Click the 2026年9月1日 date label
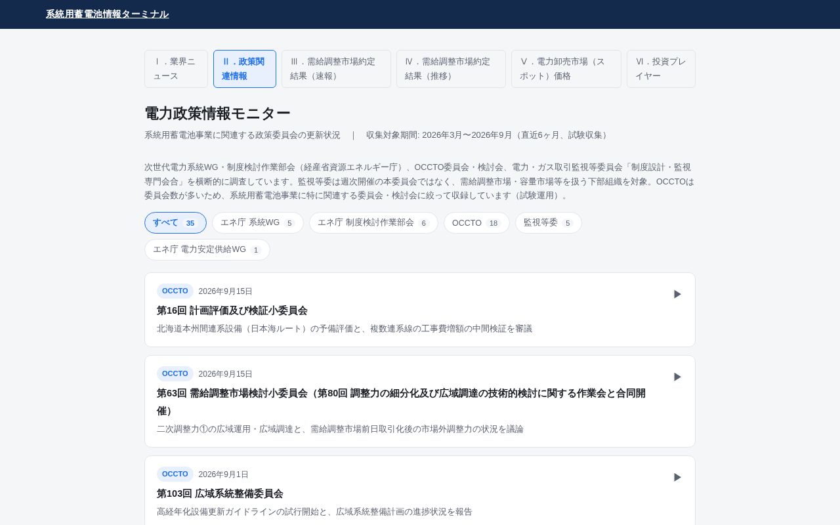840x525 pixels. 224,474
